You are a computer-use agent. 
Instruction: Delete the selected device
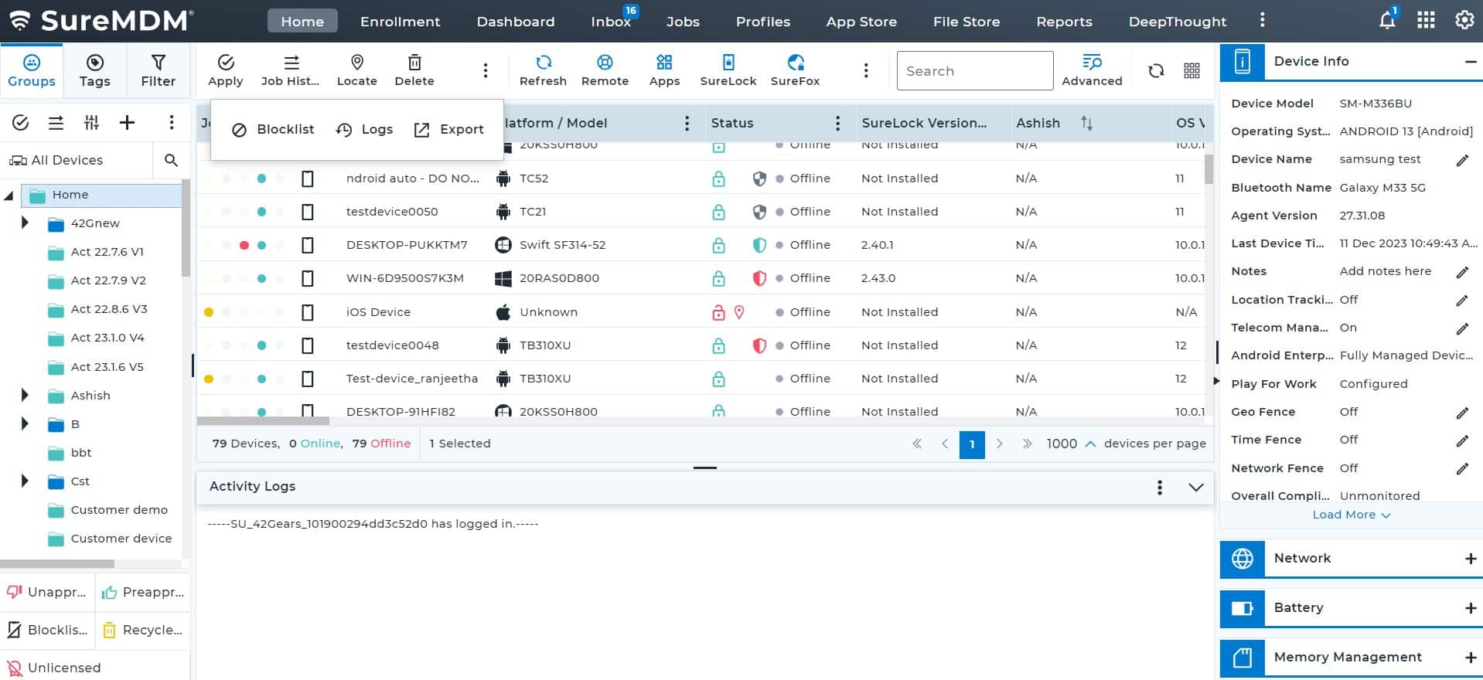click(x=414, y=70)
